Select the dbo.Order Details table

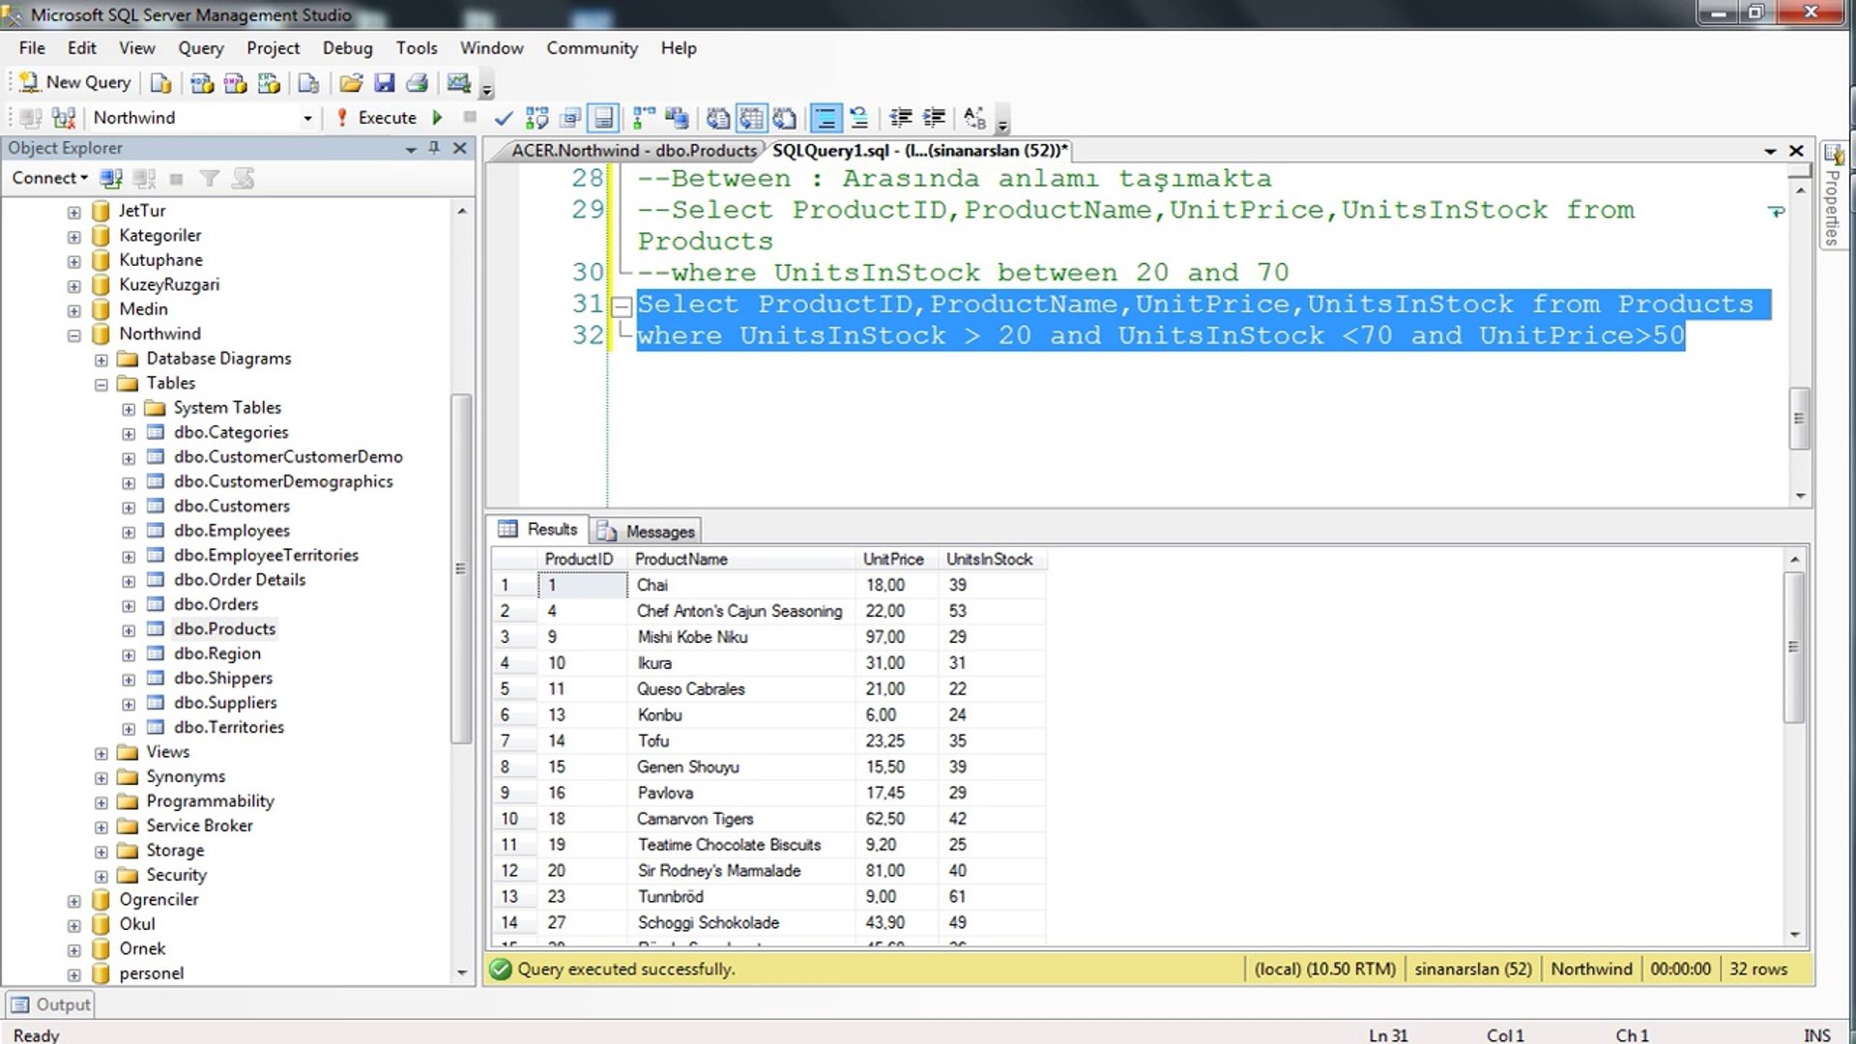point(239,579)
